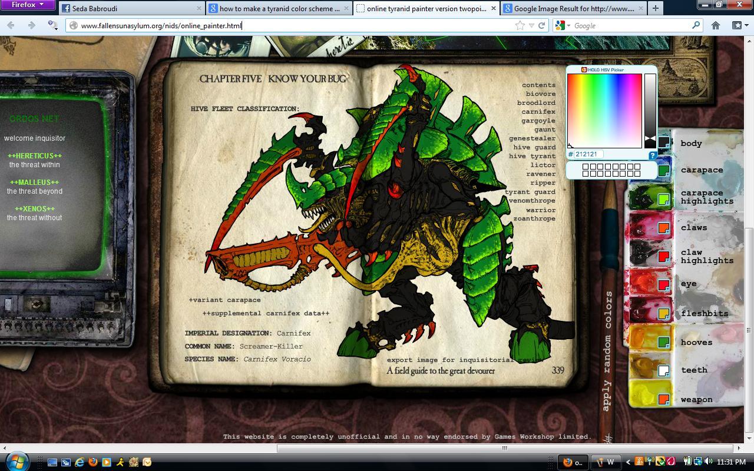Open the search engine selector dropdown
The width and height of the screenshot is (754, 471).
563,25
